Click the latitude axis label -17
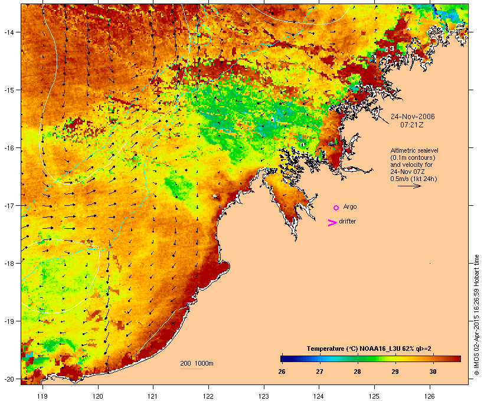 pyautogui.click(x=8, y=205)
